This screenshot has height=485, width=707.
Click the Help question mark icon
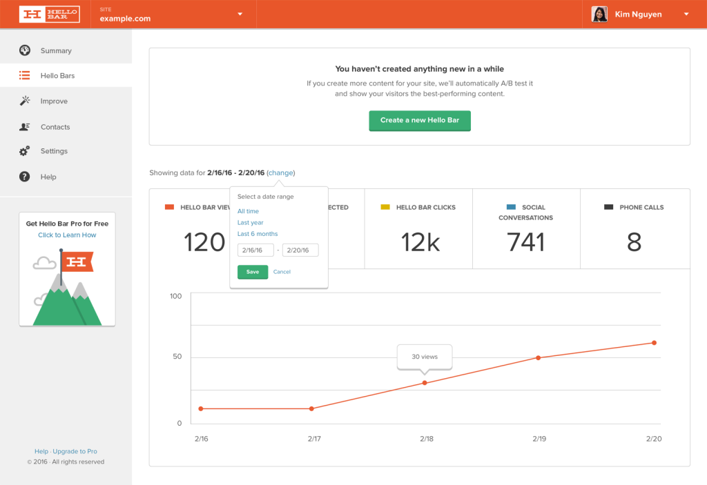tap(25, 177)
